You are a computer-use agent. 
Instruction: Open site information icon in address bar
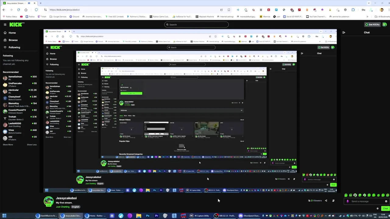coord(45,10)
